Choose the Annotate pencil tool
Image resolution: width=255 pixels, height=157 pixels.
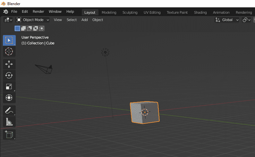(9, 111)
